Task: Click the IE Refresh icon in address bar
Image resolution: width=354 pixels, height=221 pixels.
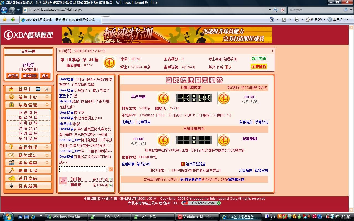Action: pos(276,10)
